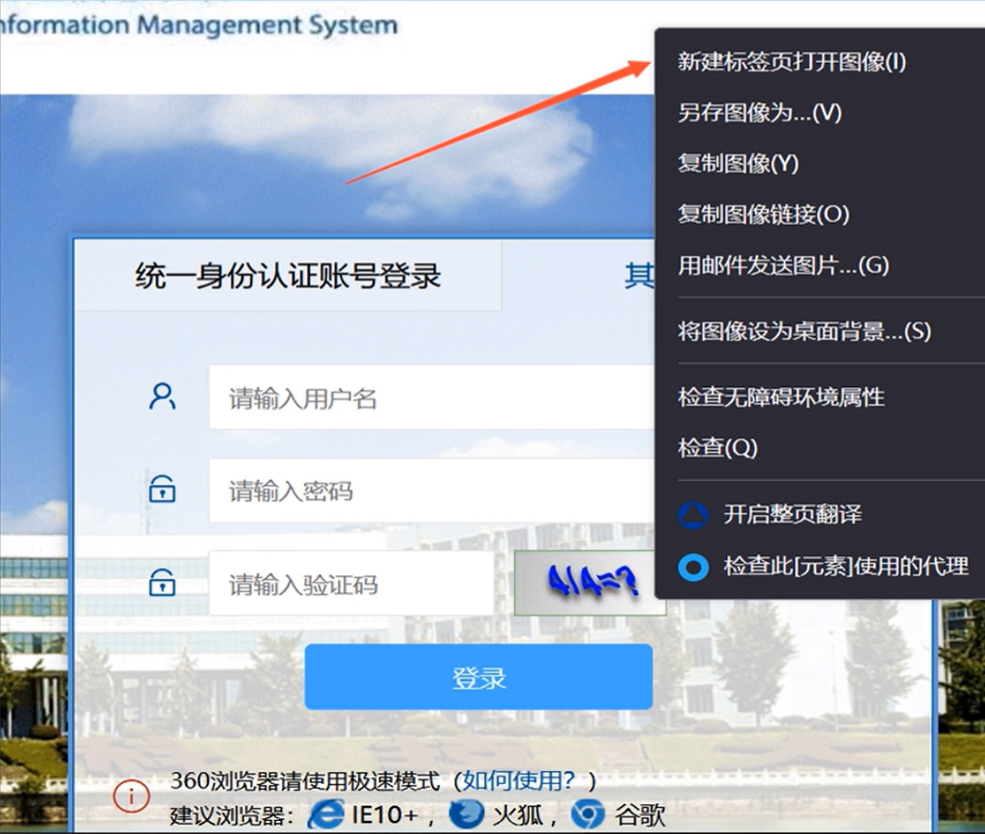Image resolution: width=985 pixels, height=834 pixels.
Task: Select 用邮件发送图片 menu option
Action: click(783, 266)
